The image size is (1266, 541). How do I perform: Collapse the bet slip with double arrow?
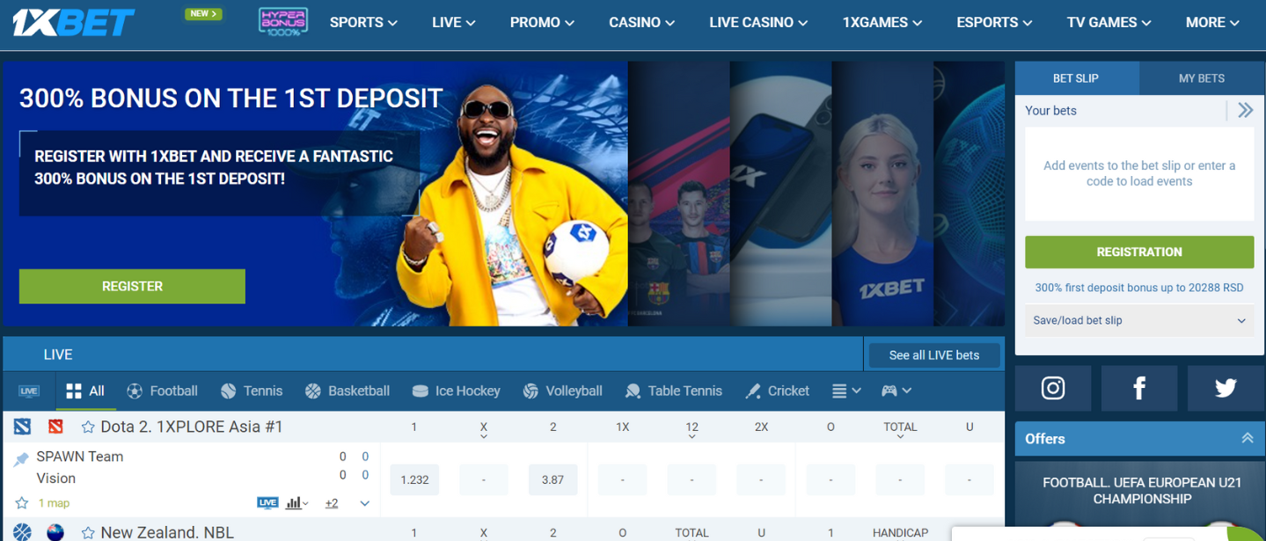(x=1245, y=110)
